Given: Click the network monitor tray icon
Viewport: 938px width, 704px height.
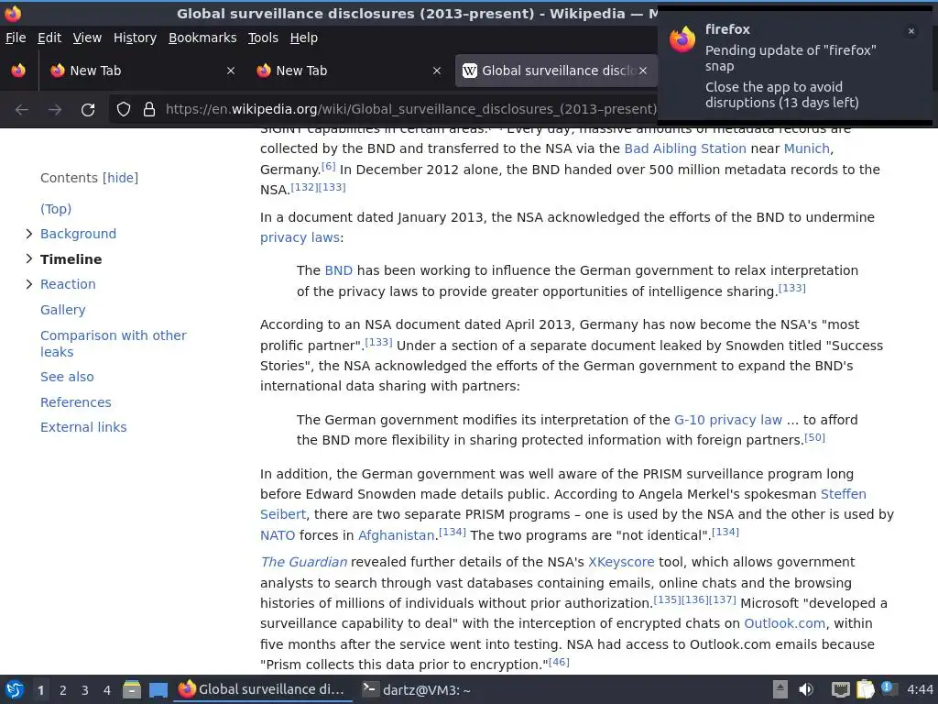Looking at the screenshot, I should click(x=841, y=689).
